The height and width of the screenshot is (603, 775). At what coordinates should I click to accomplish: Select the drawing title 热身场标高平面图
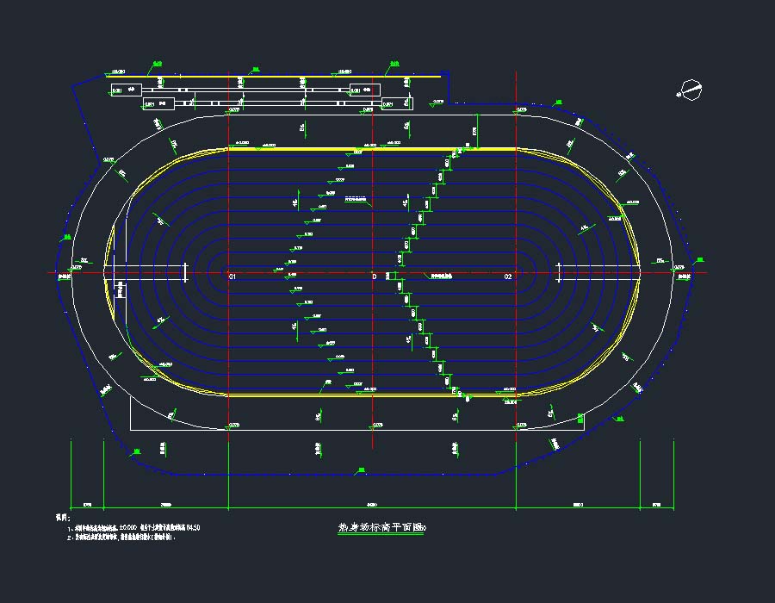pos(381,527)
